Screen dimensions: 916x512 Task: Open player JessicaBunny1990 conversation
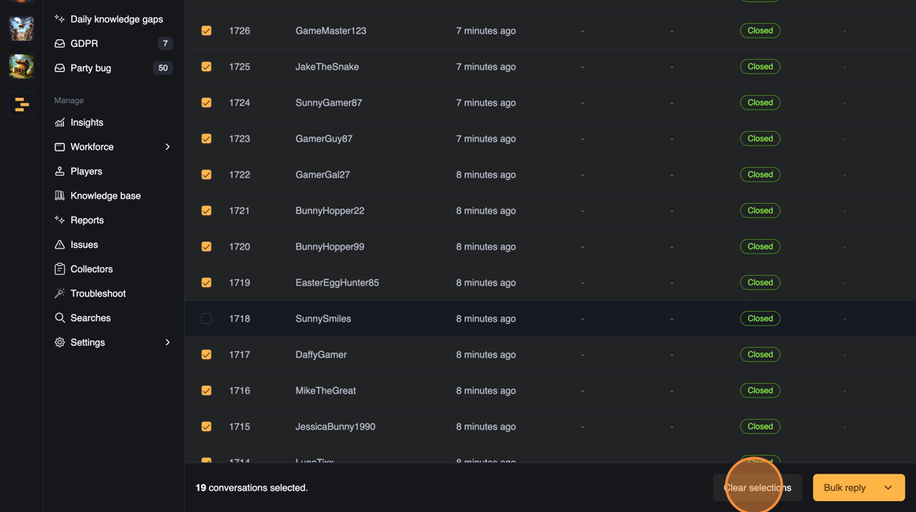pos(335,427)
